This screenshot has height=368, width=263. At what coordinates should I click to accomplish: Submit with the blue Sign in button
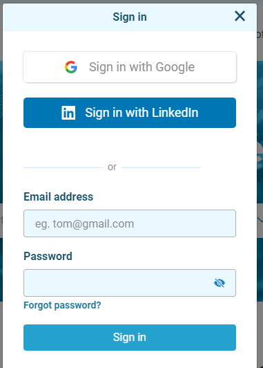(x=130, y=338)
